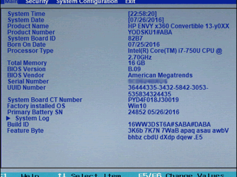Select the B.09 BIOS version value
Image resolution: width=237 pixels, height=177 pixels.
point(134,69)
